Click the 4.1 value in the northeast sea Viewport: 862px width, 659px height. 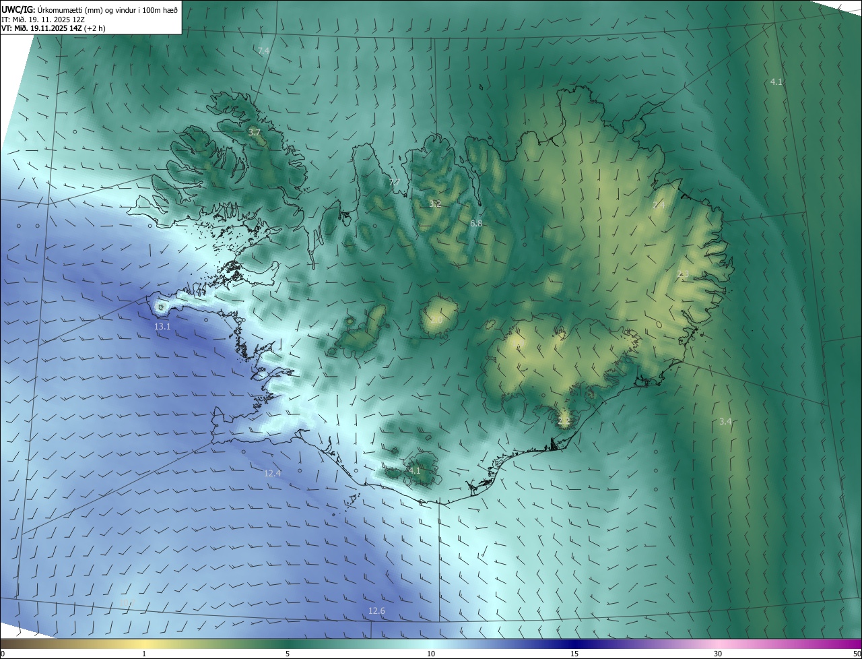[776, 82]
